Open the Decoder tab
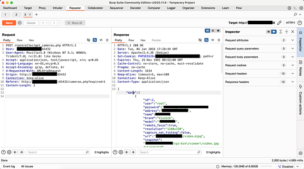304x169 pixels. coord(135,8)
